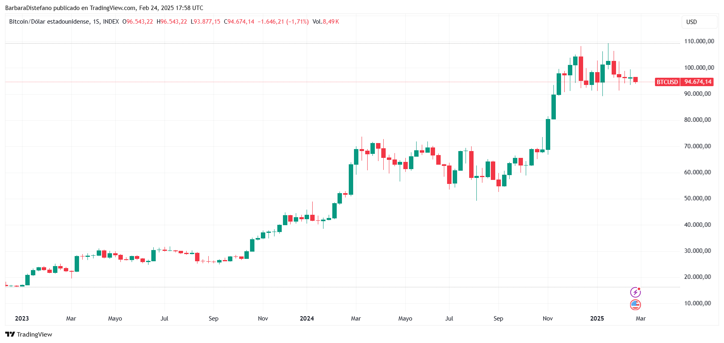Click the −1,71% change value in legend
This screenshot has height=343, width=724.
point(297,22)
